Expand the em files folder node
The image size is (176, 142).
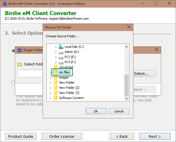tap(51, 73)
